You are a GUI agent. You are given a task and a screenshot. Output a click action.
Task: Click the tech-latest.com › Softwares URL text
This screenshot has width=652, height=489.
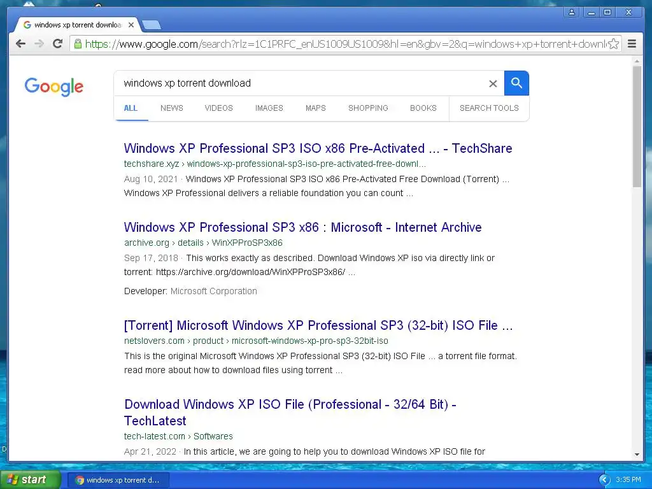point(178,436)
